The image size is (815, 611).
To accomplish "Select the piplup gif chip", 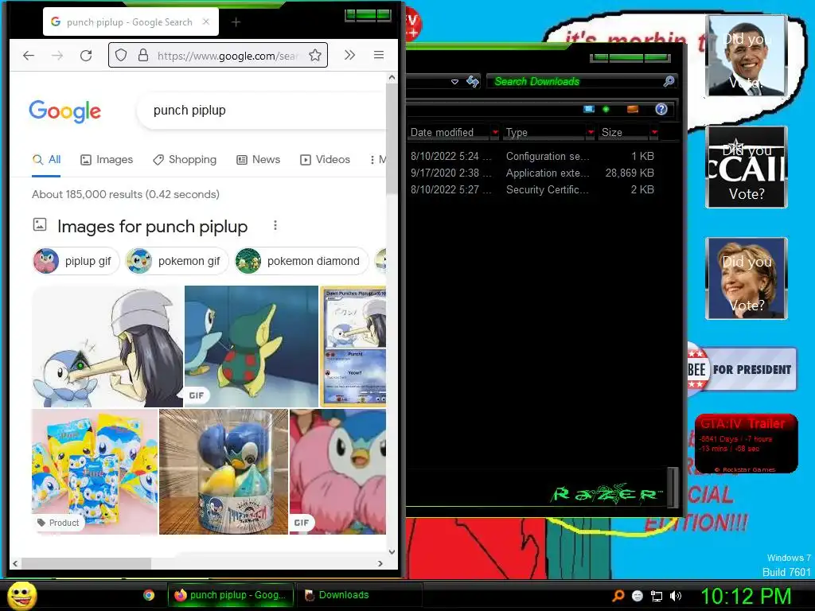I will click(76, 261).
